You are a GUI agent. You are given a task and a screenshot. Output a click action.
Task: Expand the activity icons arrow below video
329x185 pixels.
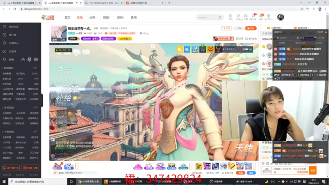coord(191,166)
